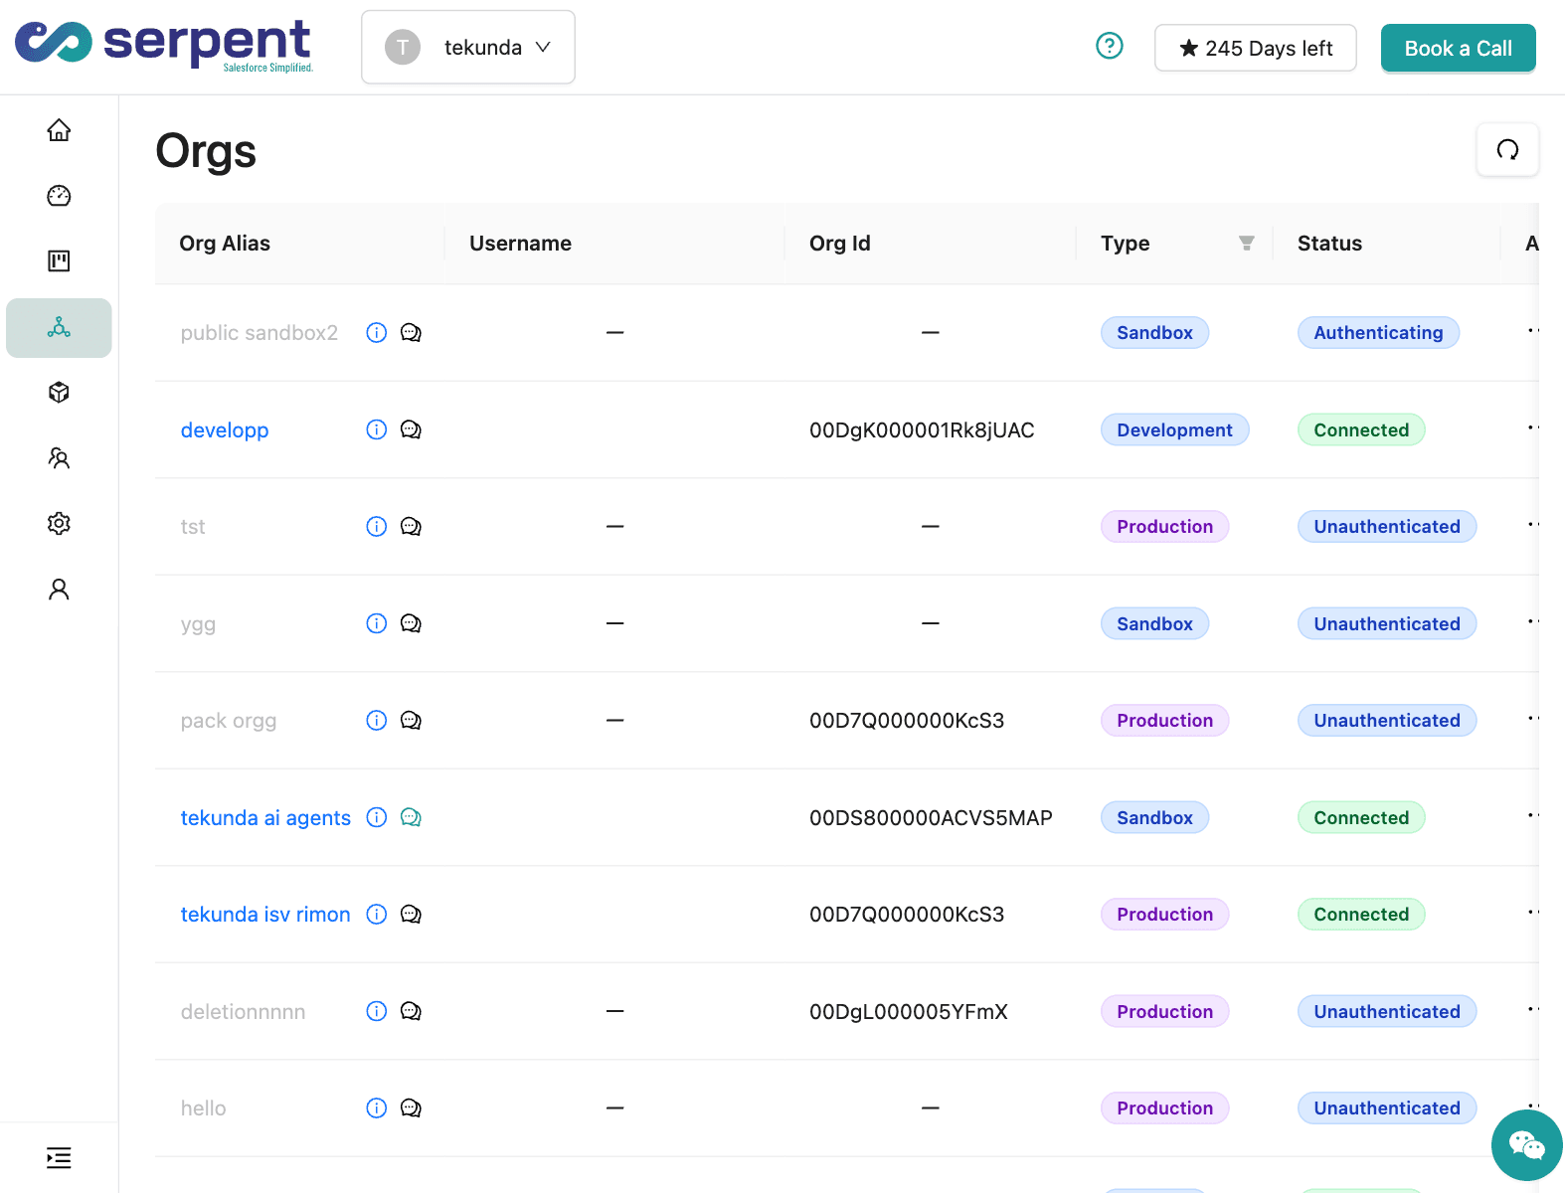Click the refresh orgs icon button

[x=1507, y=150]
